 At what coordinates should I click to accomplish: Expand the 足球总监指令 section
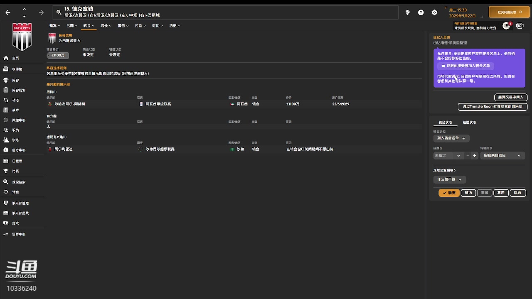[x=444, y=170]
